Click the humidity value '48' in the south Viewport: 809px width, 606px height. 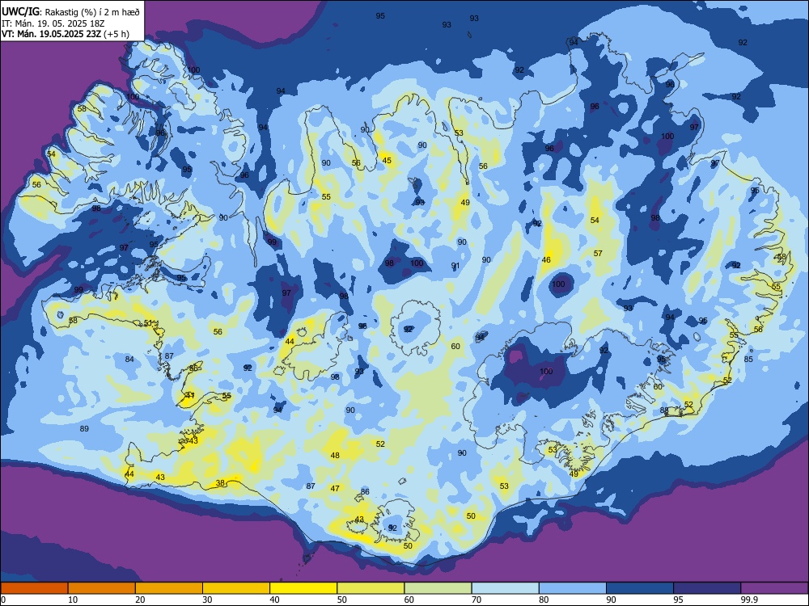(x=336, y=456)
